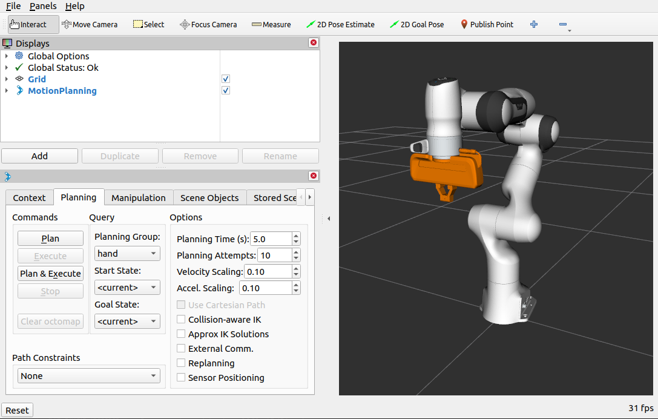Image resolution: width=658 pixels, height=419 pixels.
Task: Choose the Measure tool
Action: point(271,24)
